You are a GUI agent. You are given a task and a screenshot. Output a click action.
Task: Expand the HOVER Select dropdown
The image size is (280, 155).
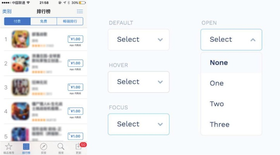(x=139, y=82)
